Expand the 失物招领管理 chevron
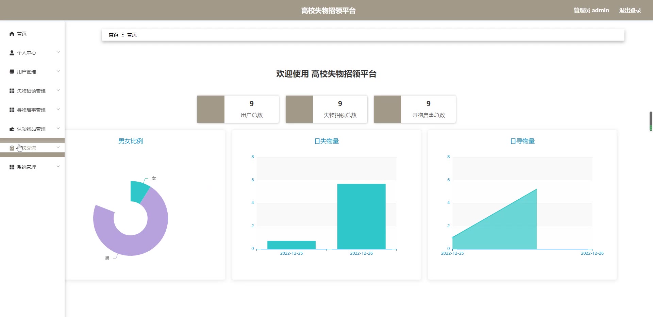The height and width of the screenshot is (317, 653). pos(58,90)
